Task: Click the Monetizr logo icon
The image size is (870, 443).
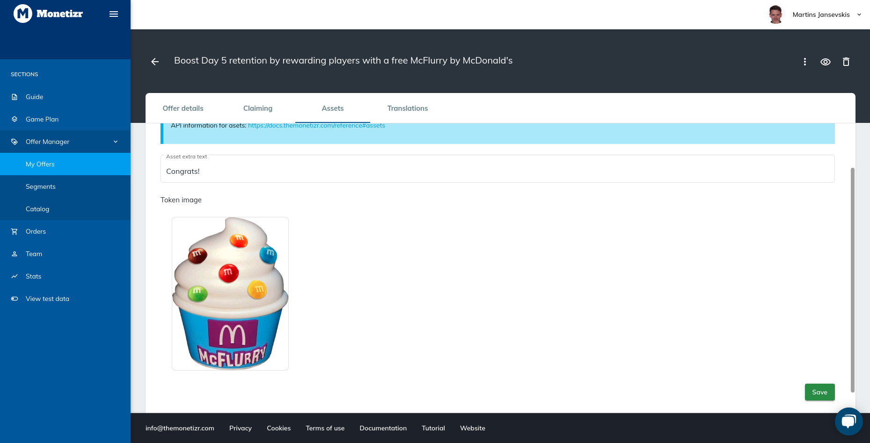Action: click(23, 14)
